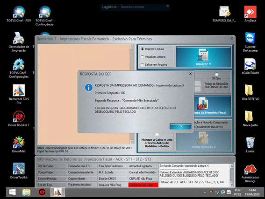Click Ecf em Erro status cell
The width and height of the screenshot is (265, 199).
[x=51, y=185]
